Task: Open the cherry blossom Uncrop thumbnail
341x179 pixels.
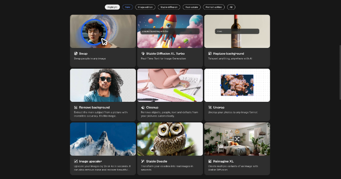Action: pos(237,85)
